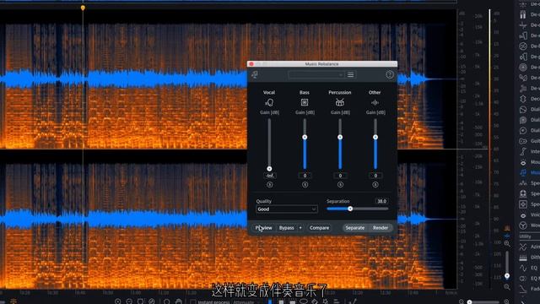Collapse the Utility section header
Viewport: 540px width, 304px height.
tap(529, 236)
